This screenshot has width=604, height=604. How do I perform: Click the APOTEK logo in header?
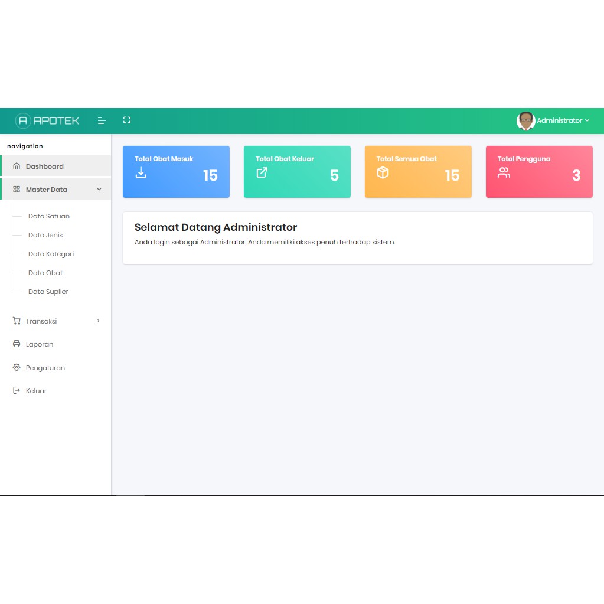pyautogui.click(x=47, y=120)
